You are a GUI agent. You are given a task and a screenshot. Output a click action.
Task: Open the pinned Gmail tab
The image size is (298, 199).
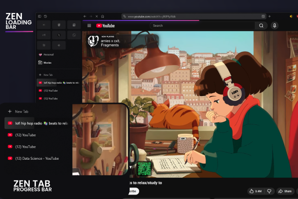click(44, 35)
